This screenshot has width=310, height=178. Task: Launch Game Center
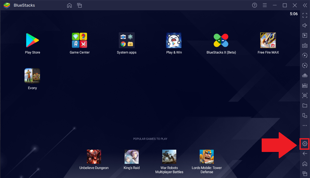pos(80,40)
